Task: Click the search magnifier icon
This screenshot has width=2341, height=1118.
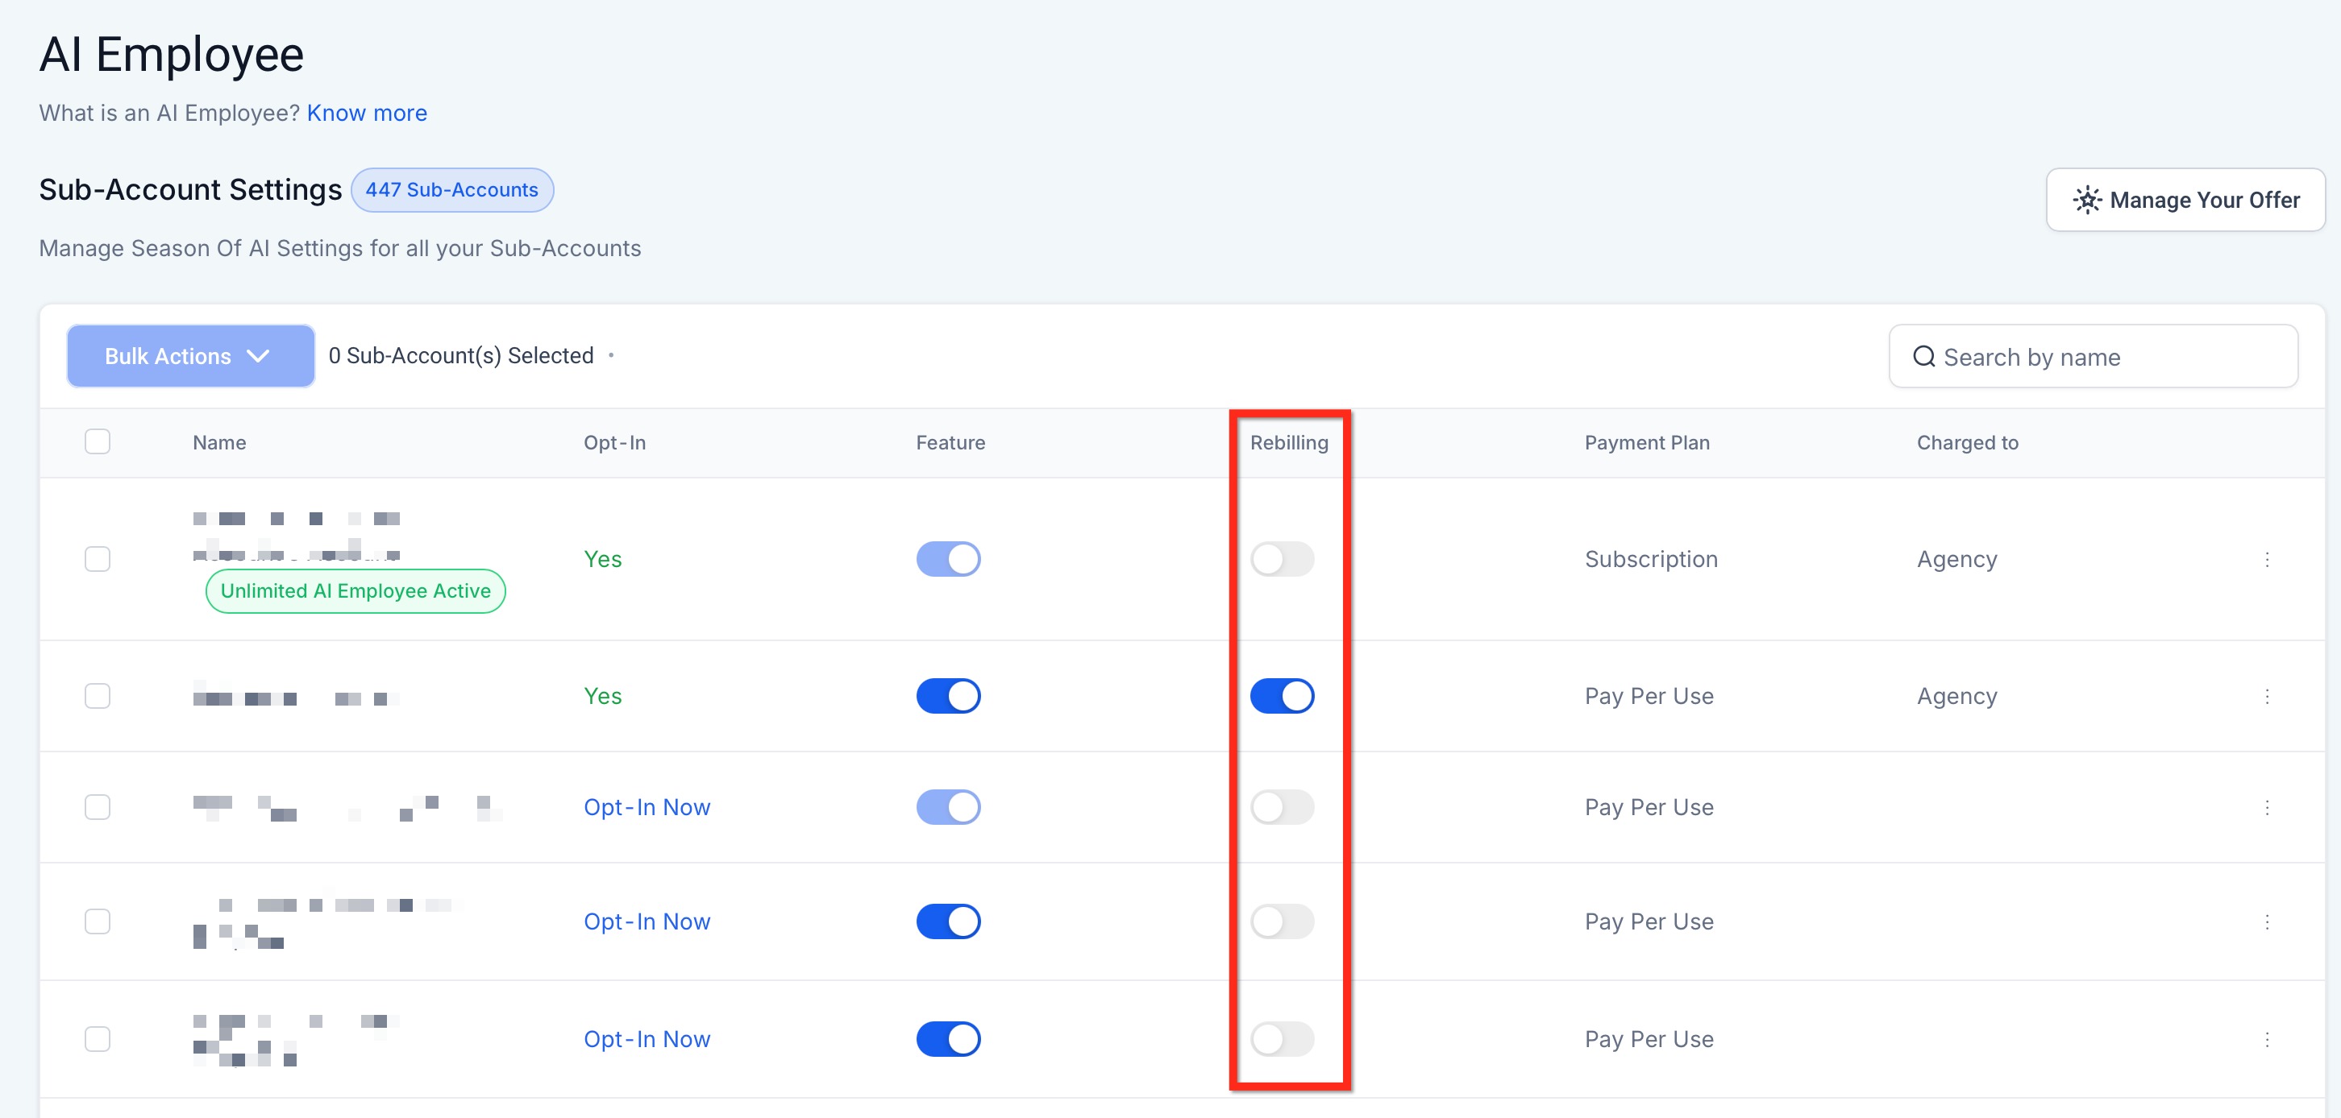Action: pyautogui.click(x=1923, y=357)
